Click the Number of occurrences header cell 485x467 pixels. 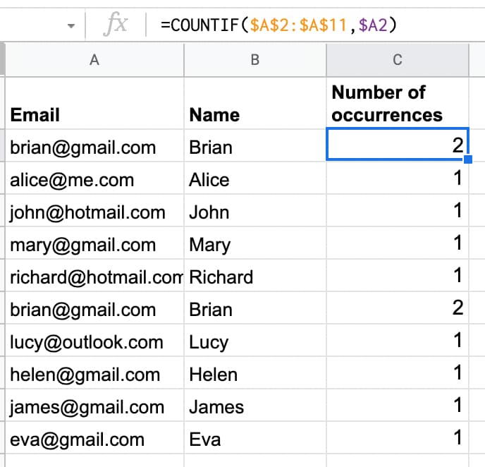tap(398, 103)
